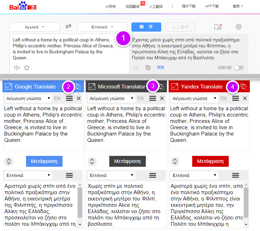This screenshot has height=231, width=260.
Task: Click the blue Baidu 翻译 button
Action: [146, 27]
